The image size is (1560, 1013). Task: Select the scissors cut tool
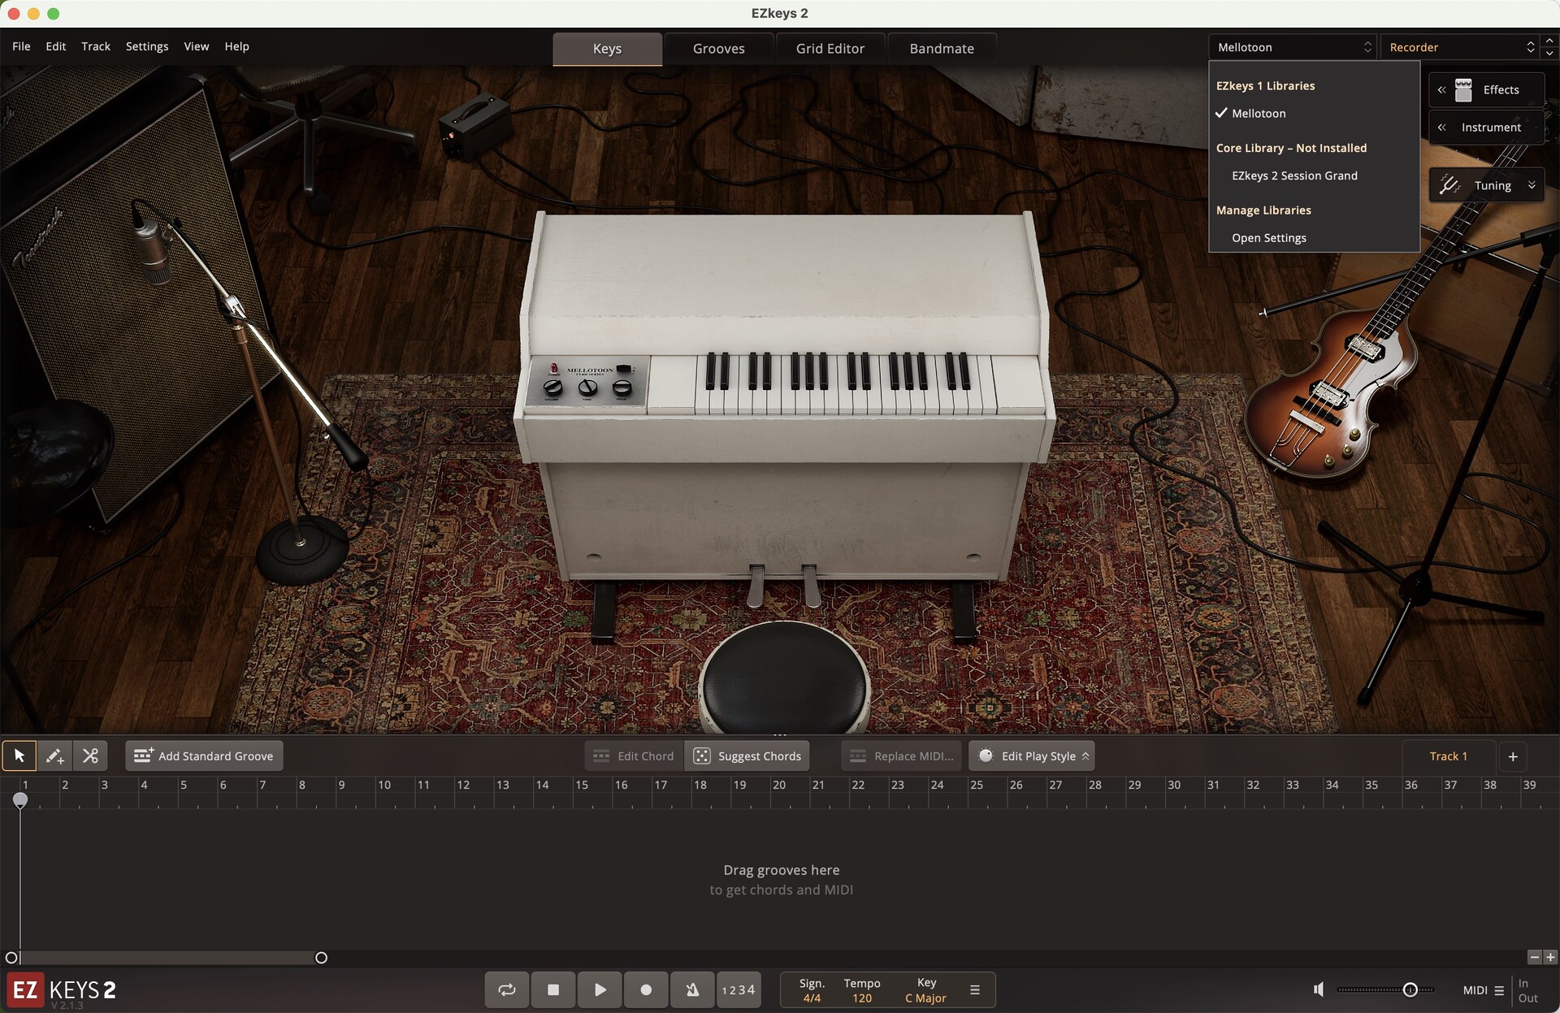(x=90, y=756)
